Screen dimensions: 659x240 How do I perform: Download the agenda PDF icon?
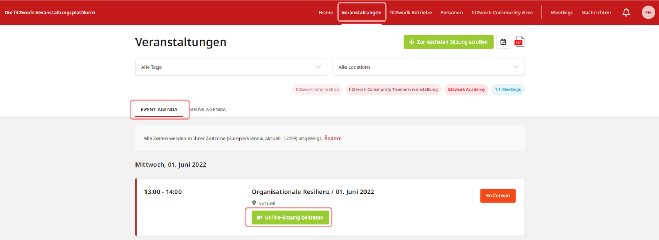click(519, 42)
